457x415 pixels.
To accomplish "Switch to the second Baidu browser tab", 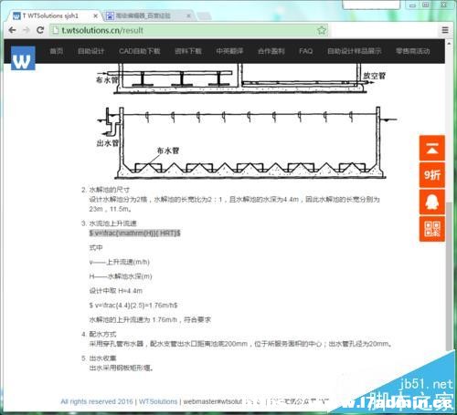I will (143, 16).
